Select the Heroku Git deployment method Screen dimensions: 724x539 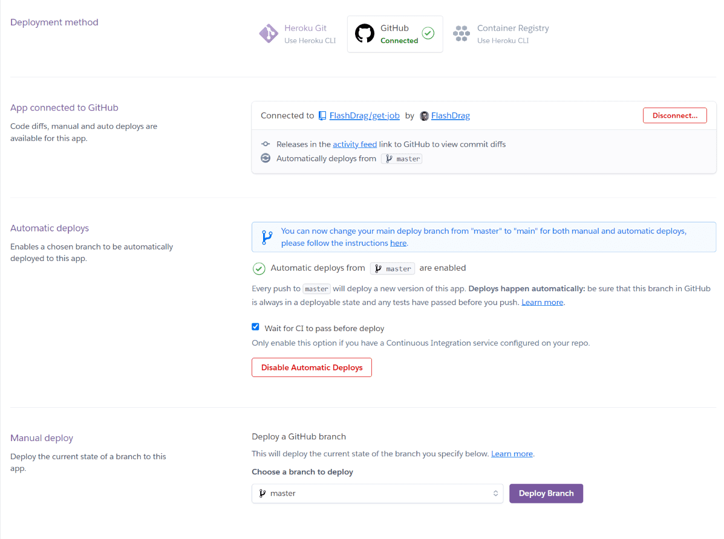[298, 34]
